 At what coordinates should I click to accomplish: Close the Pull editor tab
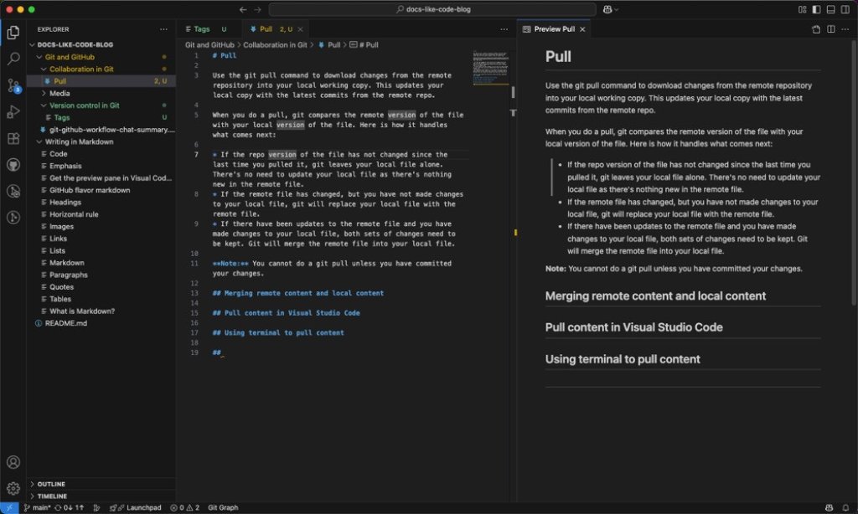point(301,29)
